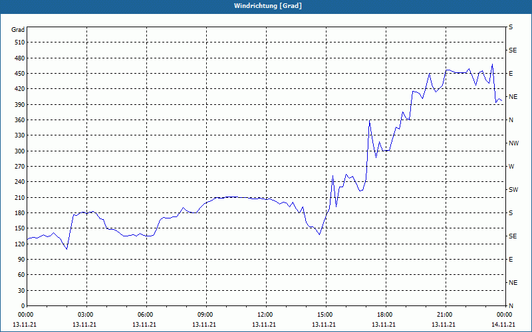The width and height of the screenshot is (532, 332).
Task: Click the 14.11.21 date label
Action: coord(503,325)
